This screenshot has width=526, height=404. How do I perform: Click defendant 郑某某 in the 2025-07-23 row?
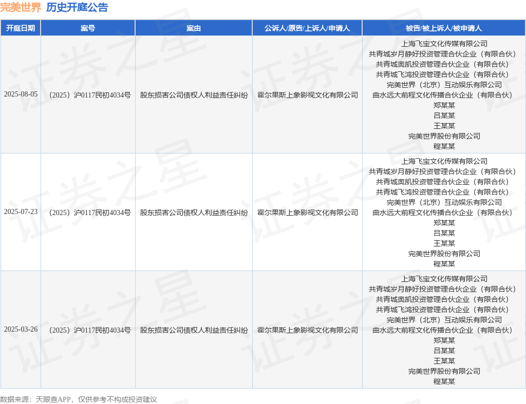(x=444, y=223)
